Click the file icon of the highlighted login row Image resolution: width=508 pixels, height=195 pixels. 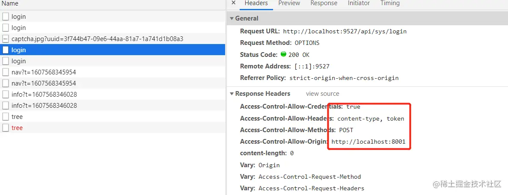click(x=6, y=50)
